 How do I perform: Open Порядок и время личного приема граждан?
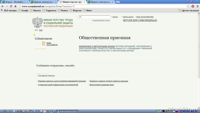[109, 81]
